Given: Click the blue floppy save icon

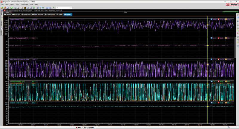Looking at the screenshot, I should point(7,8).
